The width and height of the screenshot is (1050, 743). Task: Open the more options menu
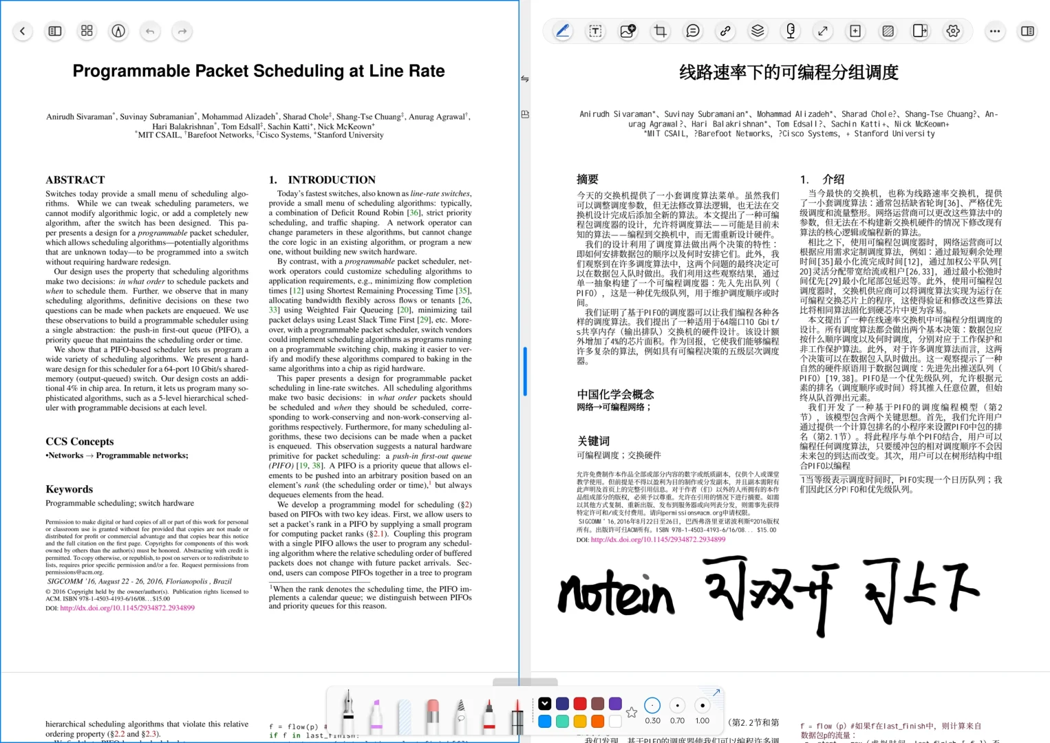(x=995, y=31)
